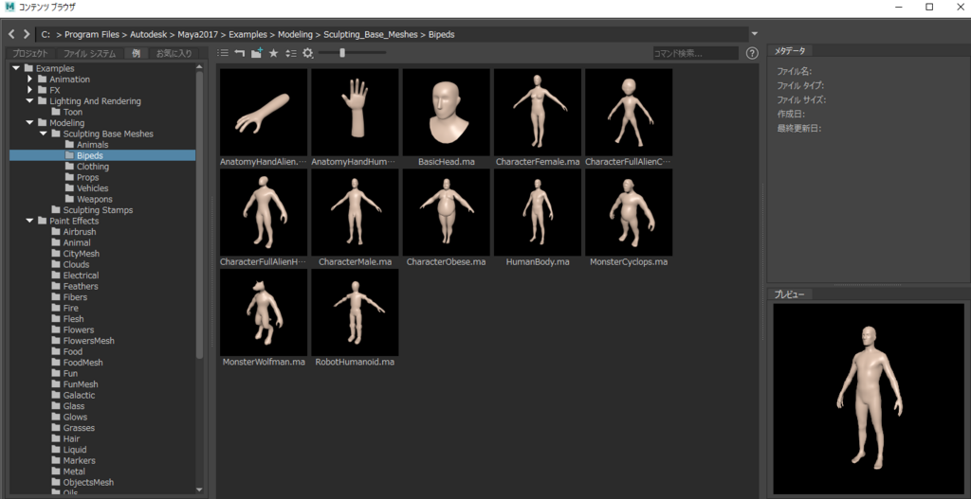
Task: Select the Animals folder in the tree
Action: pyautogui.click(x=86, y=145)
